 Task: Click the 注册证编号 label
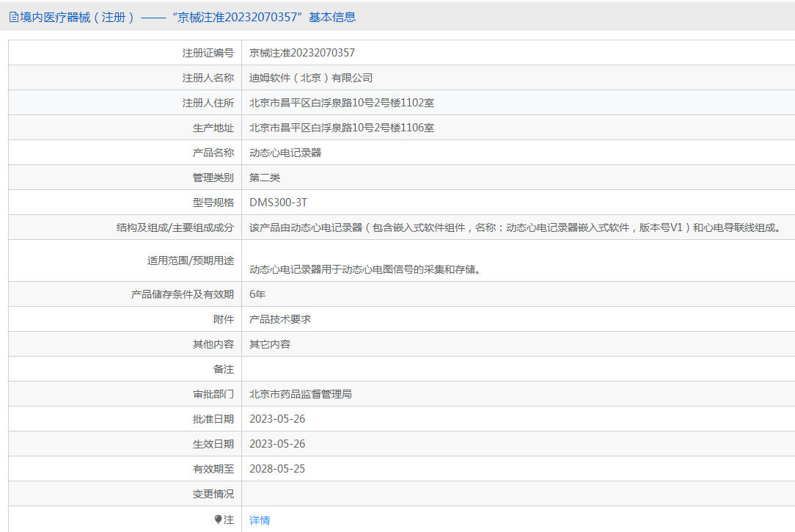pos(208,53)
